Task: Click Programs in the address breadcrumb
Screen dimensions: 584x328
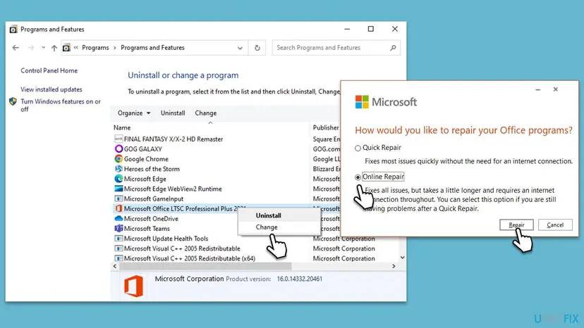Action: click(x=95, y=48)
